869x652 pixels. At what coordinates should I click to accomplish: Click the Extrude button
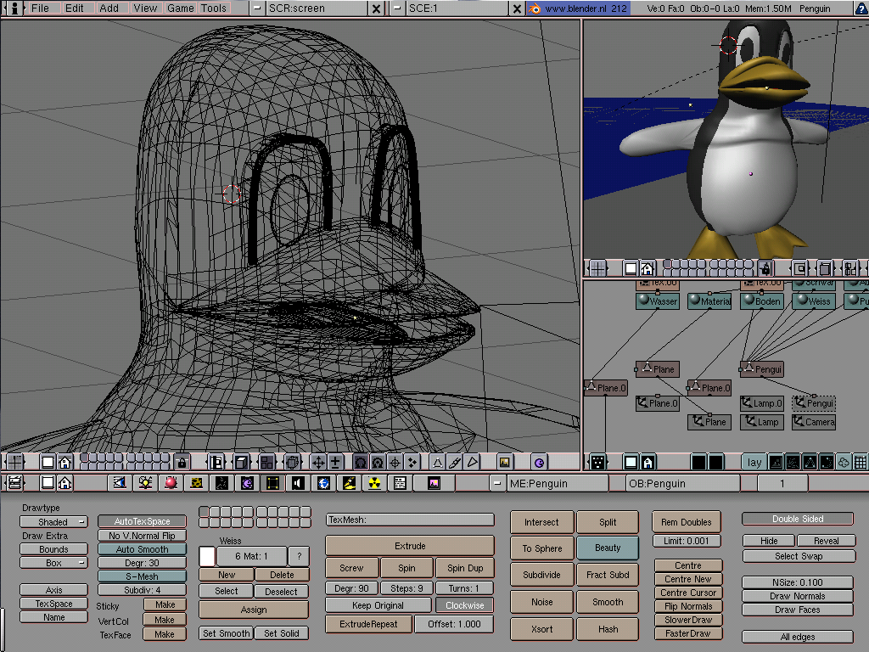(x=410, y=545)
